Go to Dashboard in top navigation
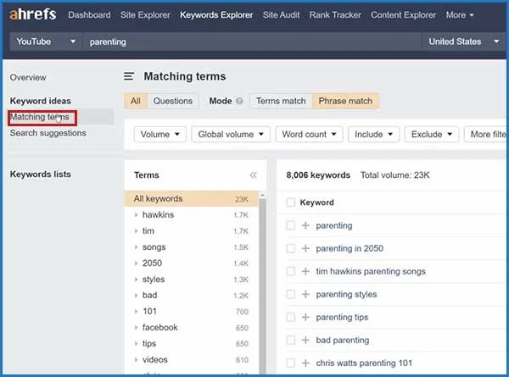The image size is (509, 377). (x=89, y=15)
